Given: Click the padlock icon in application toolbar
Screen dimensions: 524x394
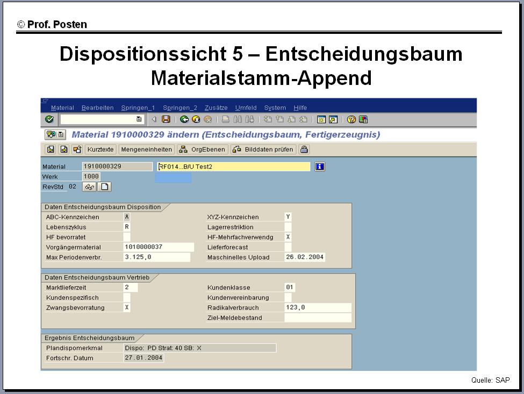Looking at the screenshot, I should coord(304,149).
